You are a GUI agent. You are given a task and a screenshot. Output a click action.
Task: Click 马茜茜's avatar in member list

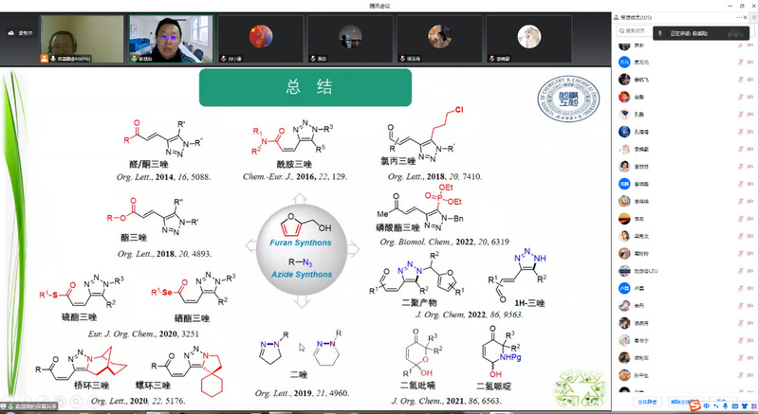[625, 323]
